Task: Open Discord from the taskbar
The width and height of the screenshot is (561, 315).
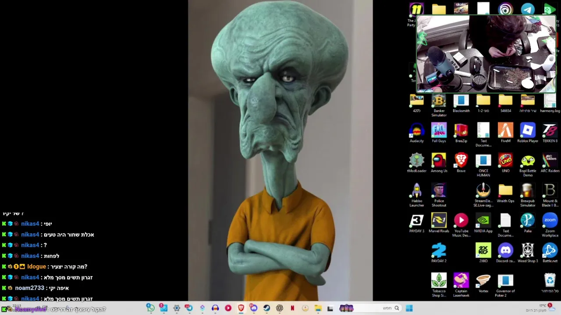Action: tap(254, 308)
